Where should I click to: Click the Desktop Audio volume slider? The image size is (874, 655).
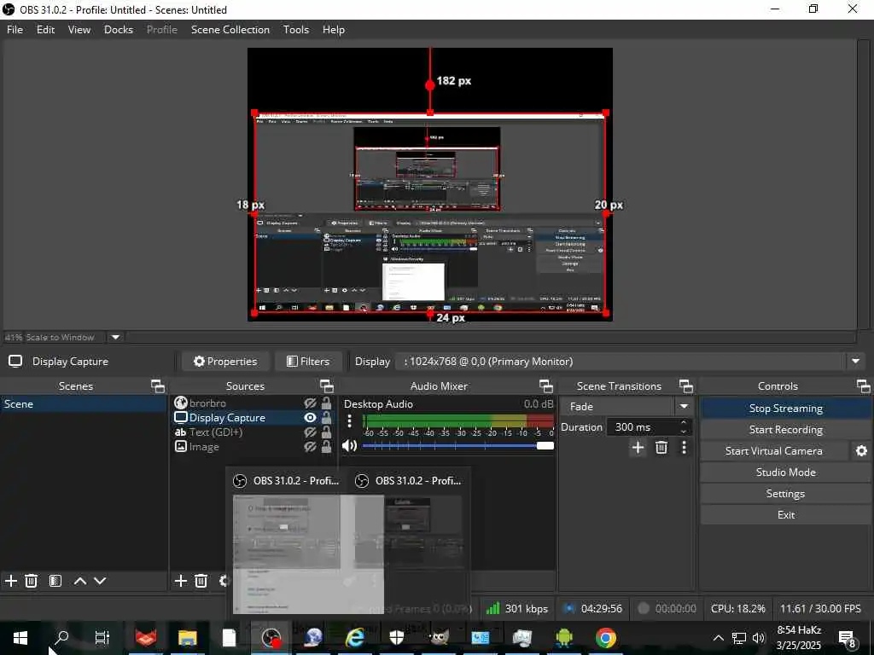(457, 445)
